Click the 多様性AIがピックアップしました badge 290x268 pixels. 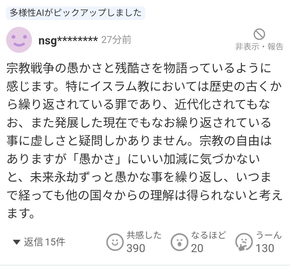click(x=76, y=13)
